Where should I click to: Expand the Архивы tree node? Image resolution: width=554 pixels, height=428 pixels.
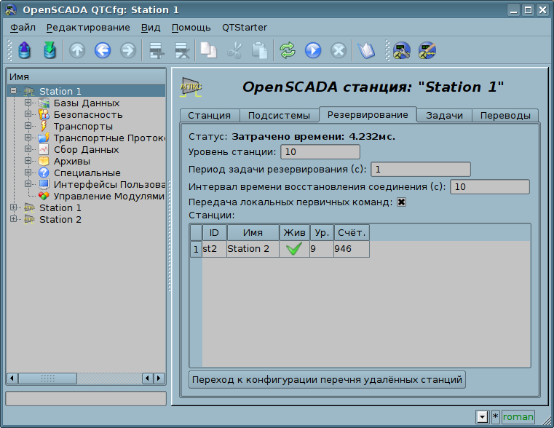tap(28, 161)
